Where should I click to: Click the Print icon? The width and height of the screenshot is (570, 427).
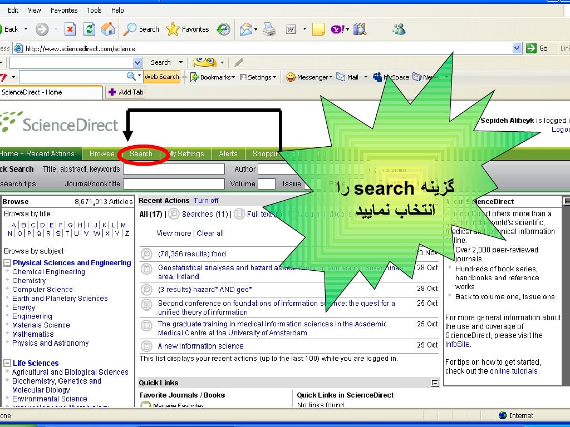(269, 29)
